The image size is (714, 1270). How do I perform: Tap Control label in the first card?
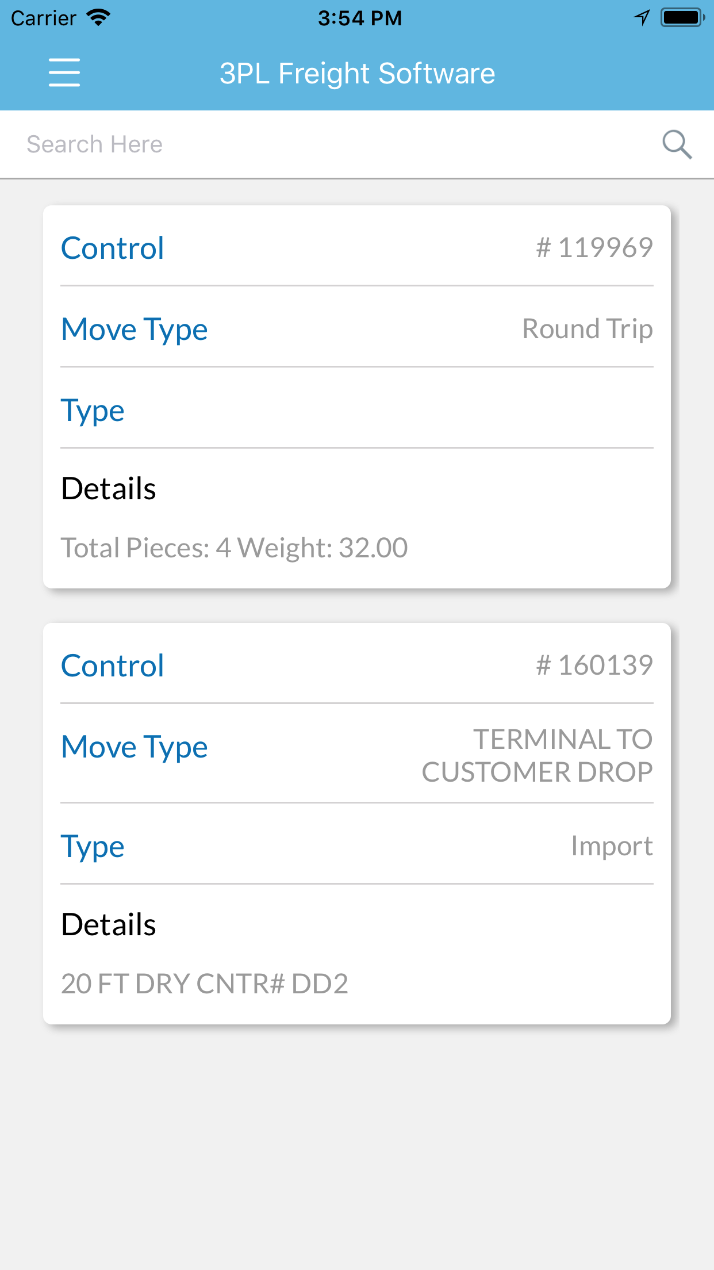(x=113, y=248)
